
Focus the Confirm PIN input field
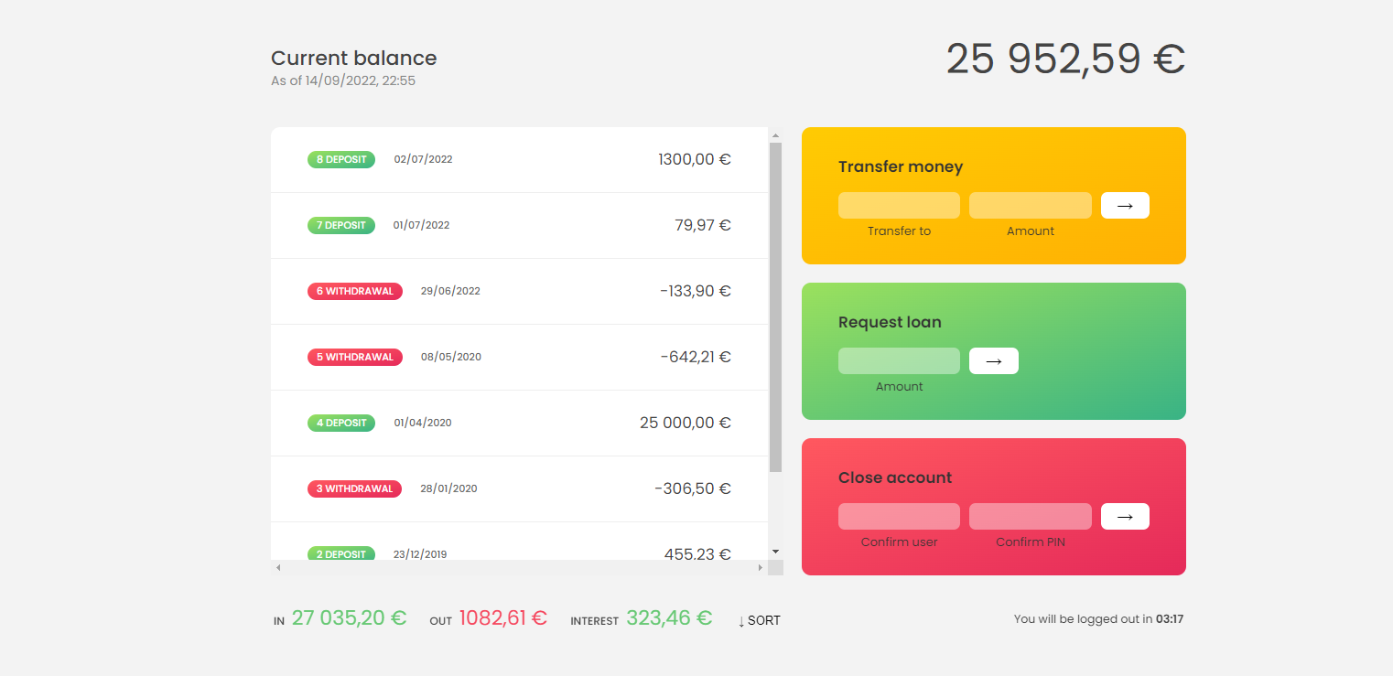point(1030,517)
